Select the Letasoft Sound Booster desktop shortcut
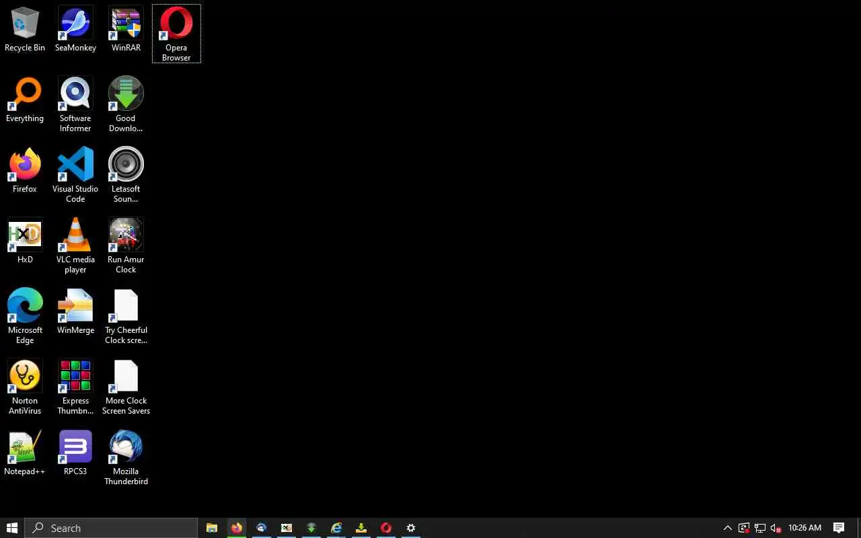The width and height of the screenshot is (861, 538). pyautogui.click(x=126, y=176)
